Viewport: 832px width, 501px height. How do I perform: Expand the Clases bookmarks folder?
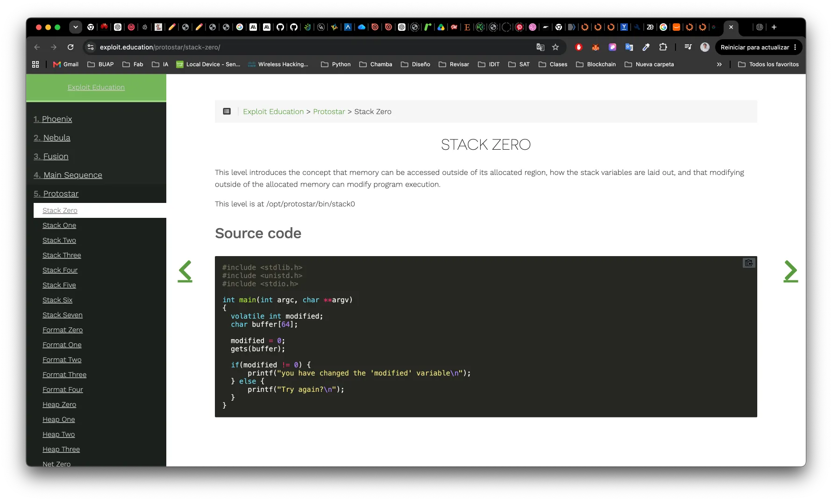(553, 64)
